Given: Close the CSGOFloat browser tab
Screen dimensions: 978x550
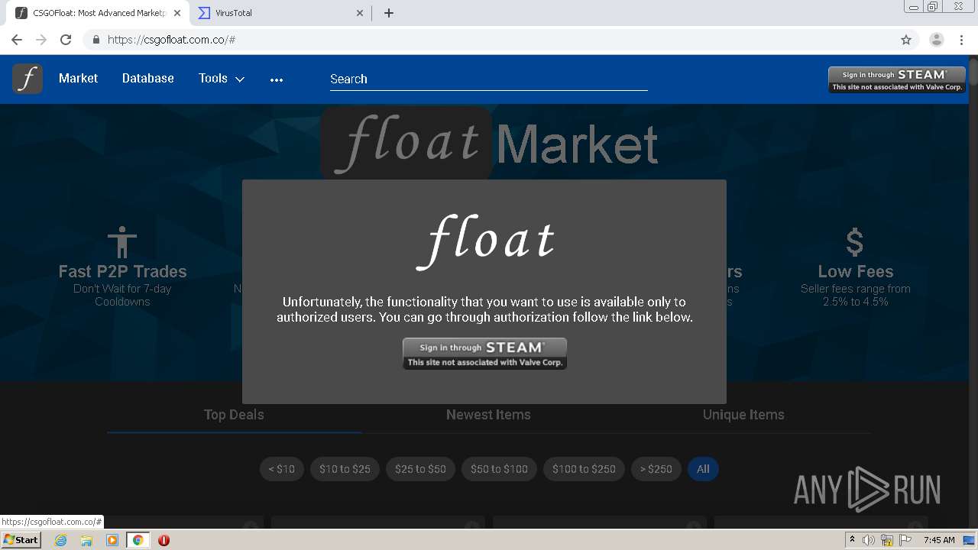Looking at the screenshot, I should click(177, 13).
